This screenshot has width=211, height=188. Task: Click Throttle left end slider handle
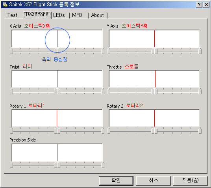pos(109,91)
